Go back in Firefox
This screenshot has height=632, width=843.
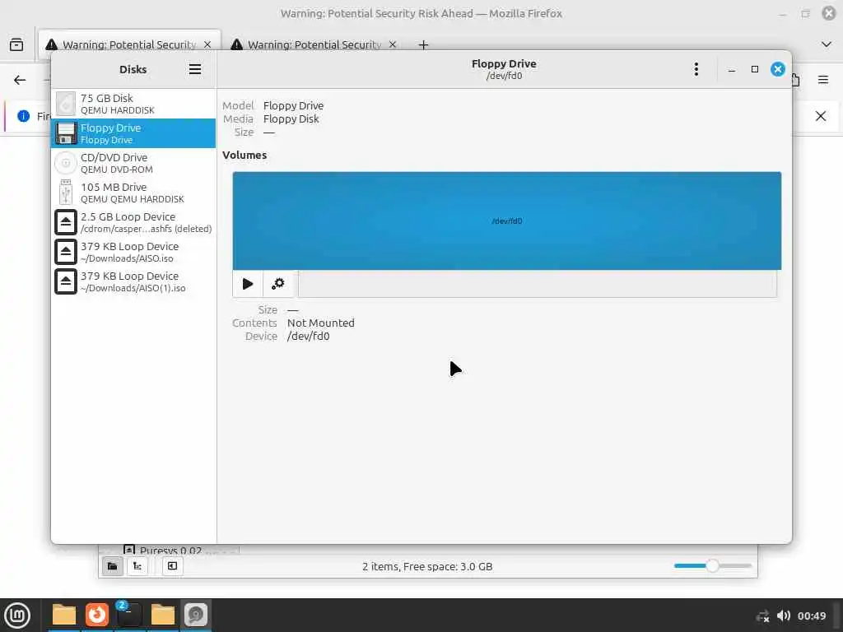[20, 80]
